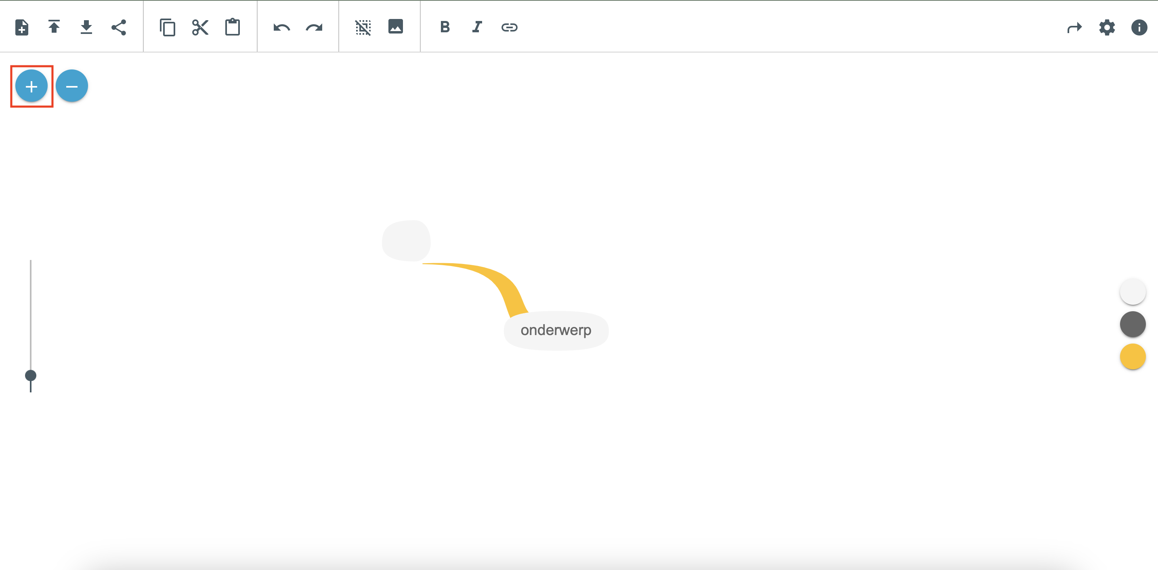This screenshot has height=570, width=1158.
Task: Click the scissors cut icon
Action: pos(200,27)
